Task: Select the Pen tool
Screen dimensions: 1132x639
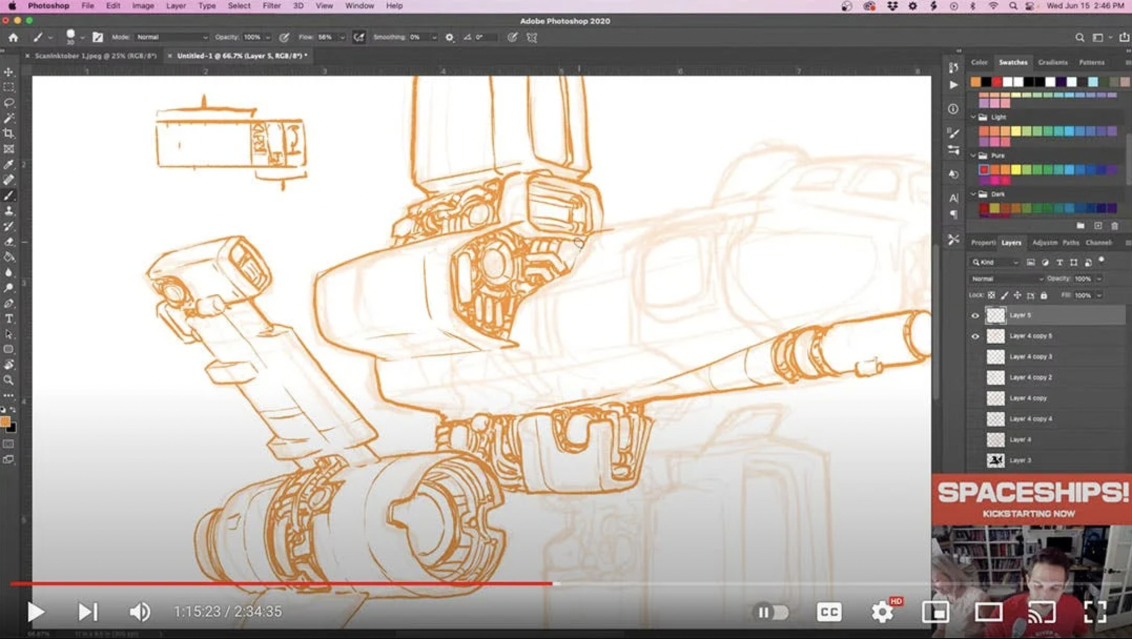Action: click(9, 303)
